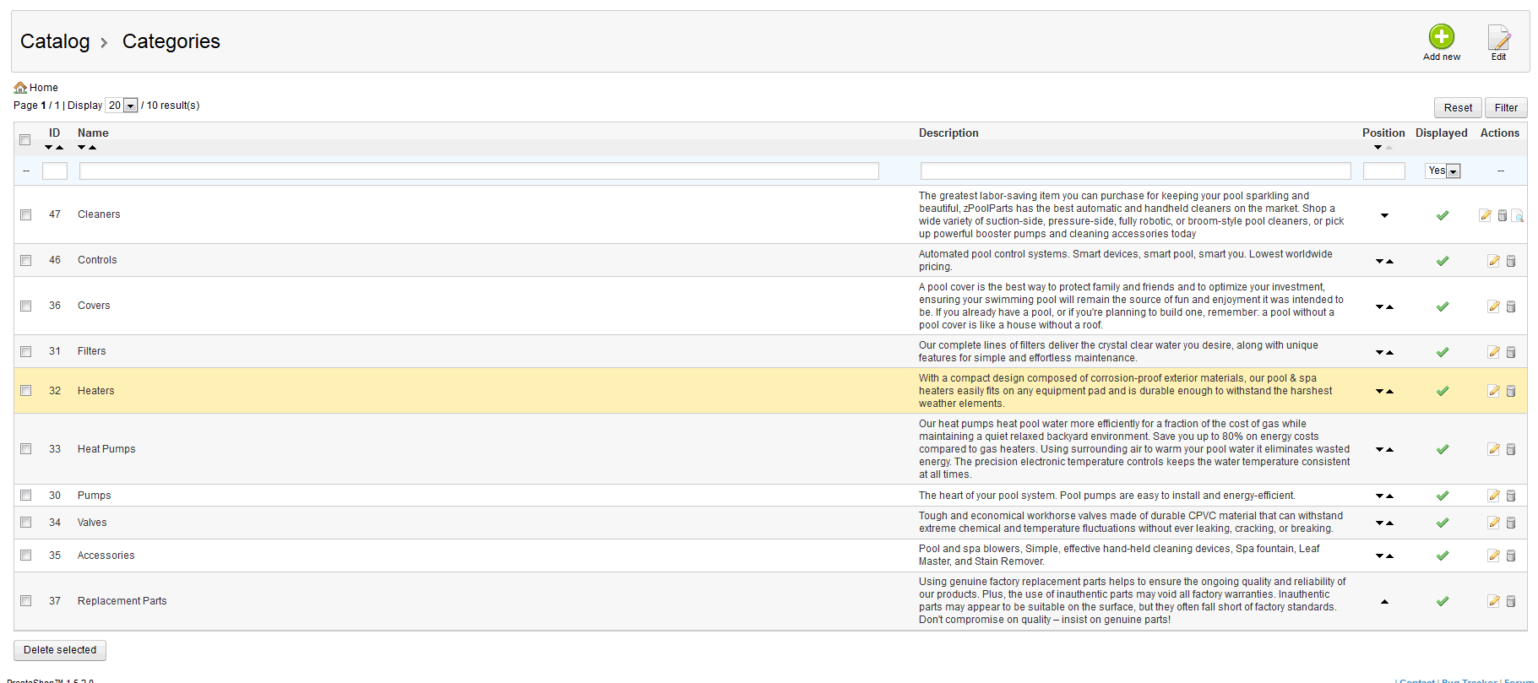Check the checkbox for the Filters row
Image resolution: width=1538 pixels, height=683 pixels.
(26, 351)
